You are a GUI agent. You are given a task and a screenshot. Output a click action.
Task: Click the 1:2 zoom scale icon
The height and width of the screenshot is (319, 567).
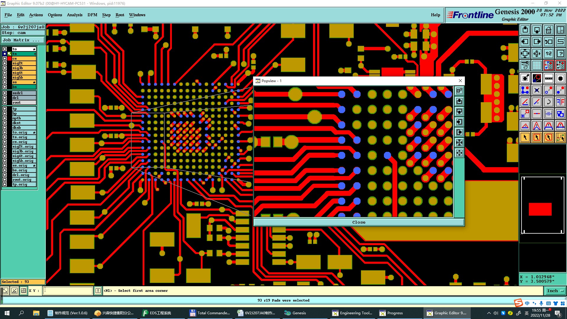(x=548, y=53)
